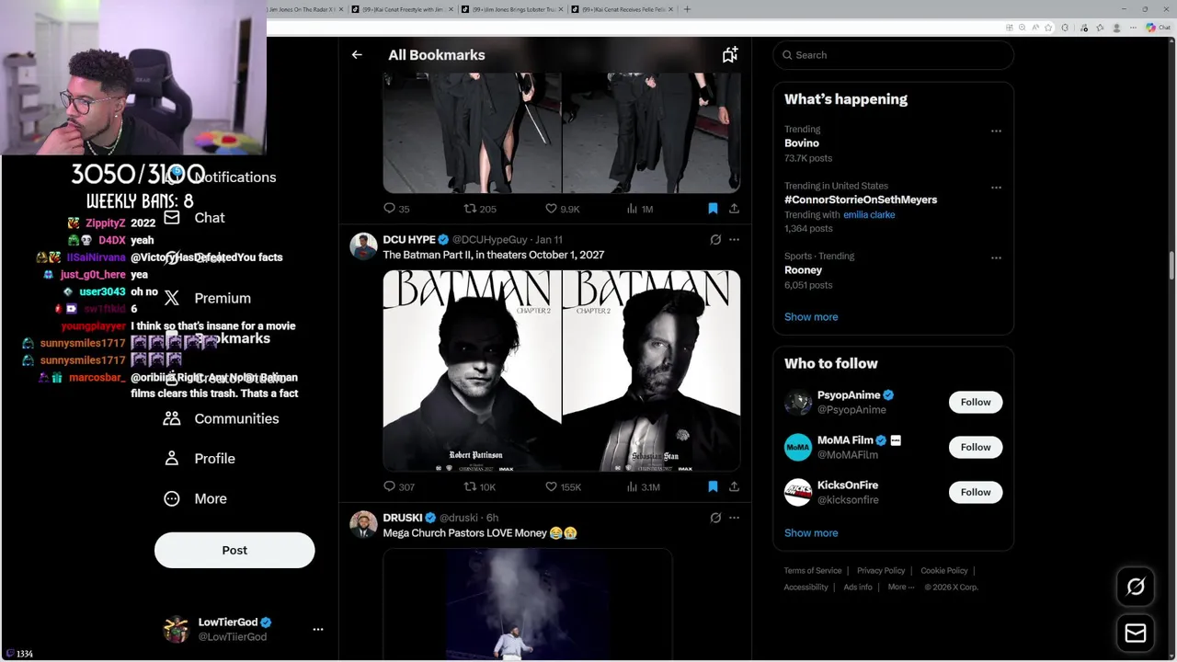Follow PsyopAnime
Viewport: 1177px width, 662px height.
[x=976, y=402]
